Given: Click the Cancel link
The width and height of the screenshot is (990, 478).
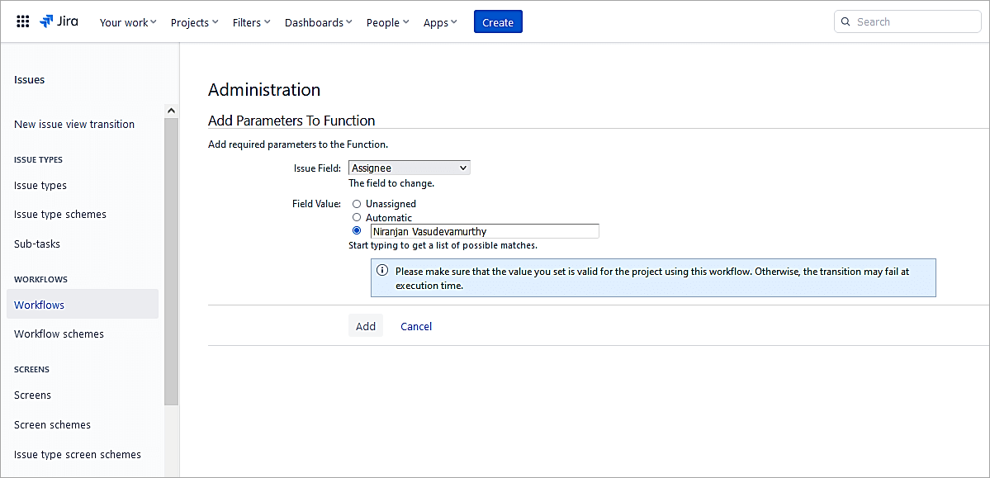Looking at the screenshot, I should [415, 326].
